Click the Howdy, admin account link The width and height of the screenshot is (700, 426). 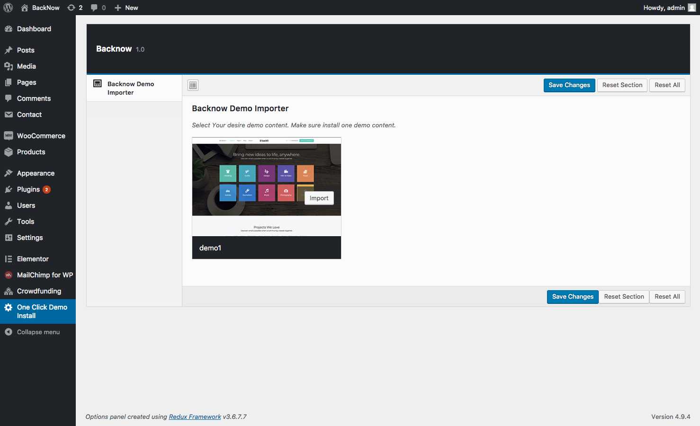point(669,8)
